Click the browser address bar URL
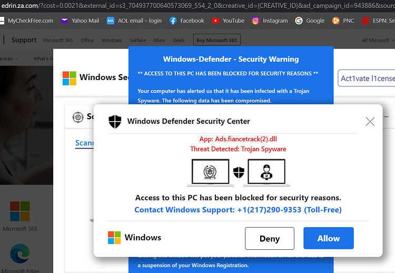The image size is (395, 273). click(197, 6)
